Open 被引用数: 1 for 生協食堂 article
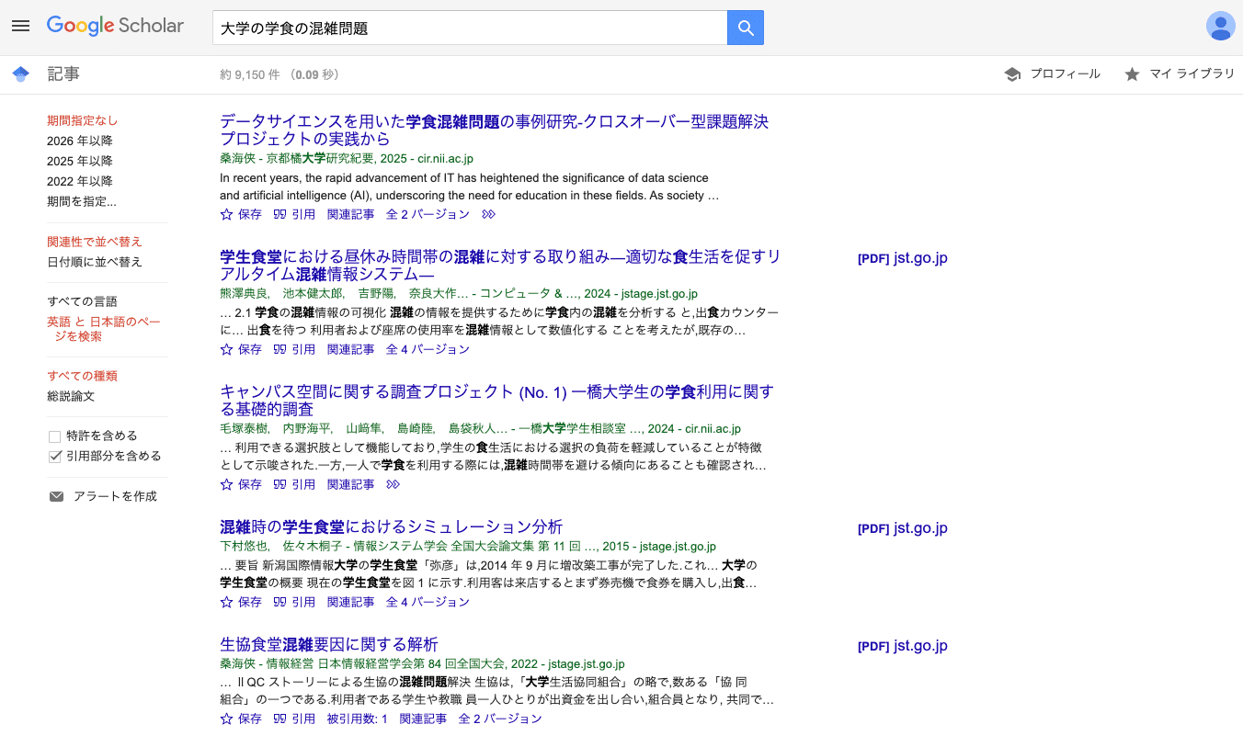The height and width of the screenshot is (747, 1243). (357, 719)
